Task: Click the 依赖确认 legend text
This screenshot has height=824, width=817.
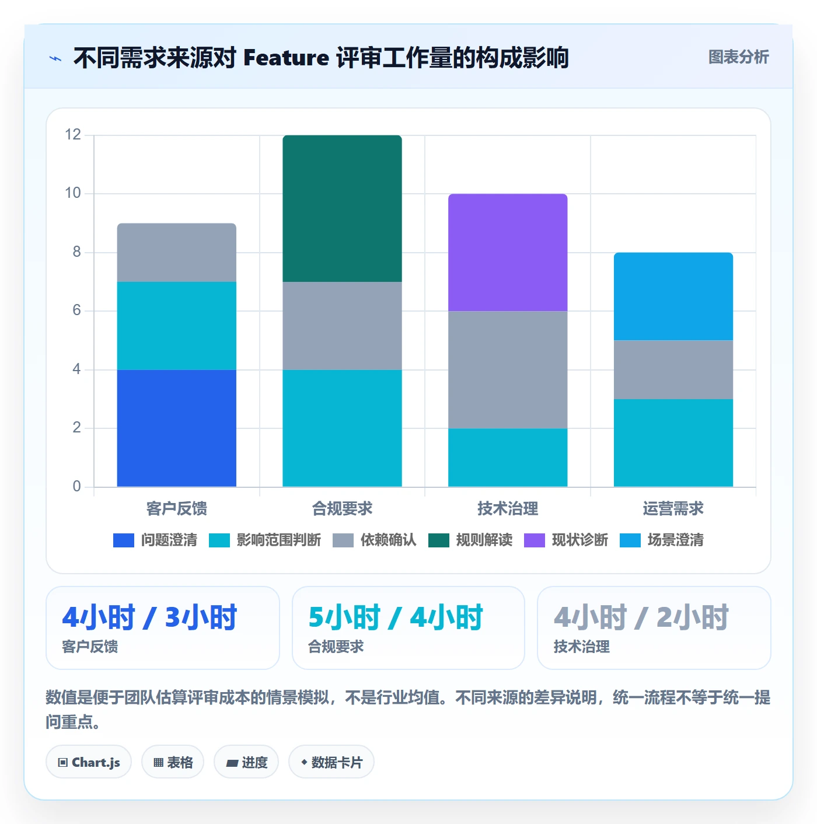Action: pos(389,540)
